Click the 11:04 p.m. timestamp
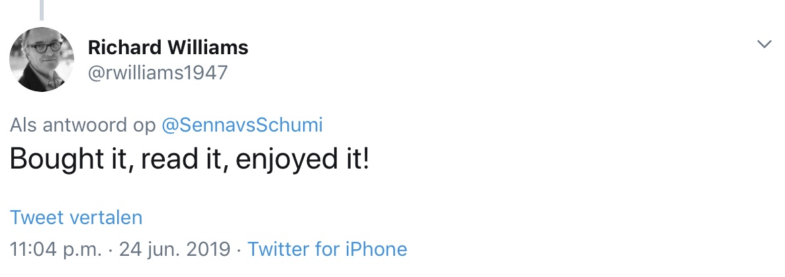 [56, 249]
